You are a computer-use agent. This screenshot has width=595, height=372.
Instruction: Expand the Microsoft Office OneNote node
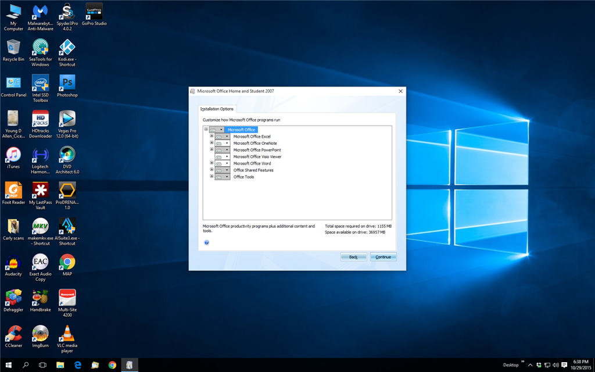coord(212,143)
